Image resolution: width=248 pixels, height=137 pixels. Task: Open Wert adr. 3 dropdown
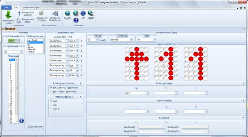pos(78,56)
